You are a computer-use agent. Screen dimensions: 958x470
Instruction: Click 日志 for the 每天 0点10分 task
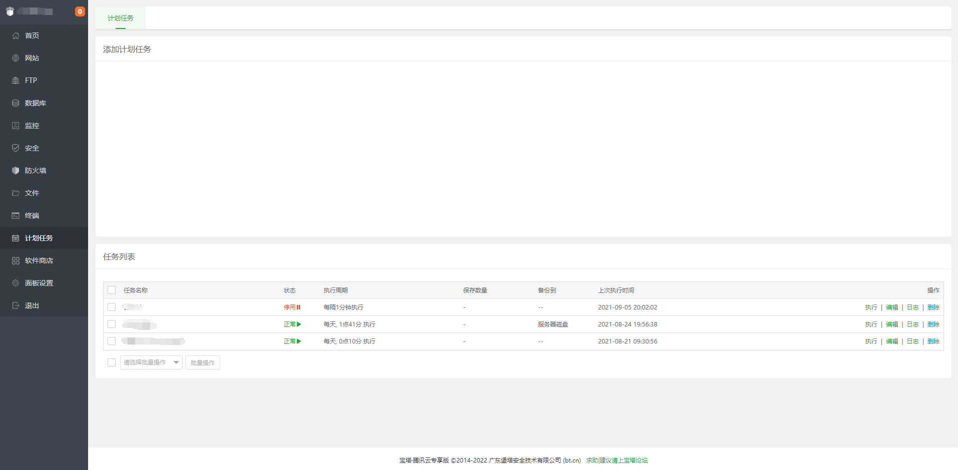click(x=913, y=341)
